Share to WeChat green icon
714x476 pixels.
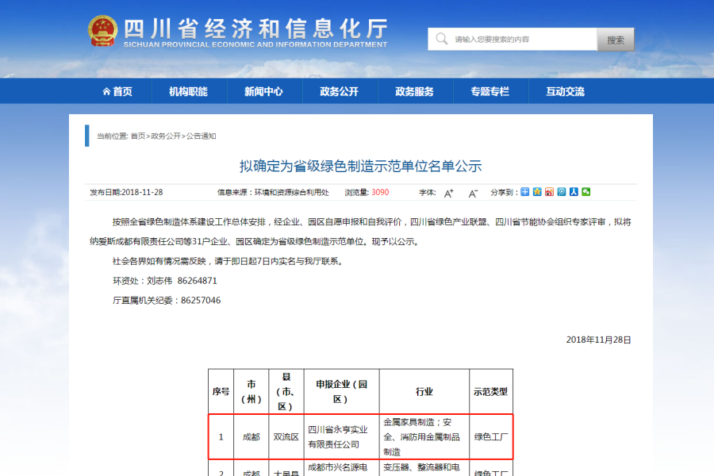(586, 192)
